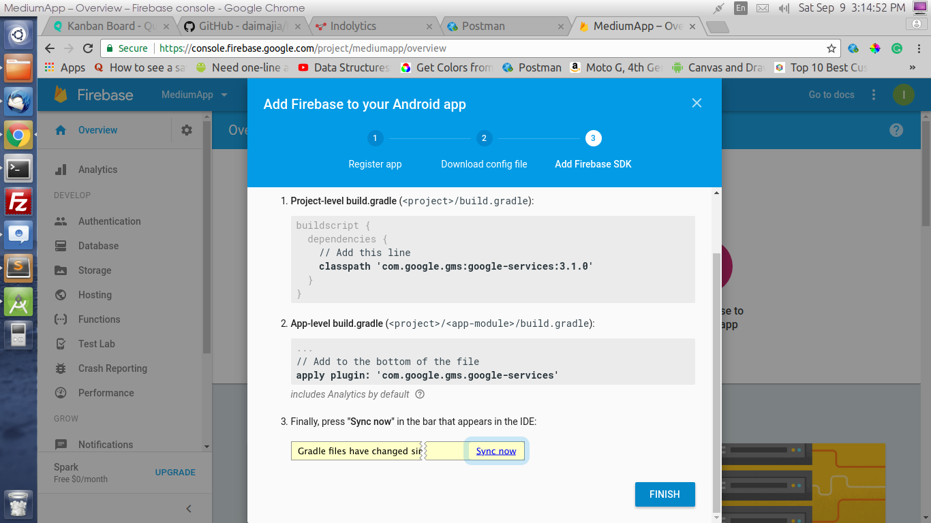
Task: Open Go to docs link
Action: (831, 95)
